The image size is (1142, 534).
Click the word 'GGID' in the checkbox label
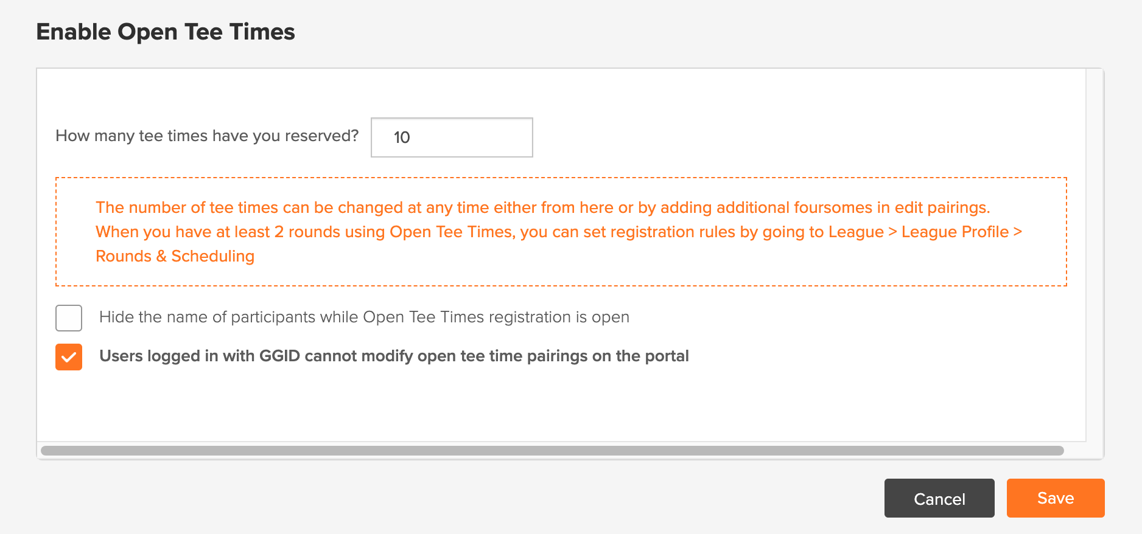(279, 356)
